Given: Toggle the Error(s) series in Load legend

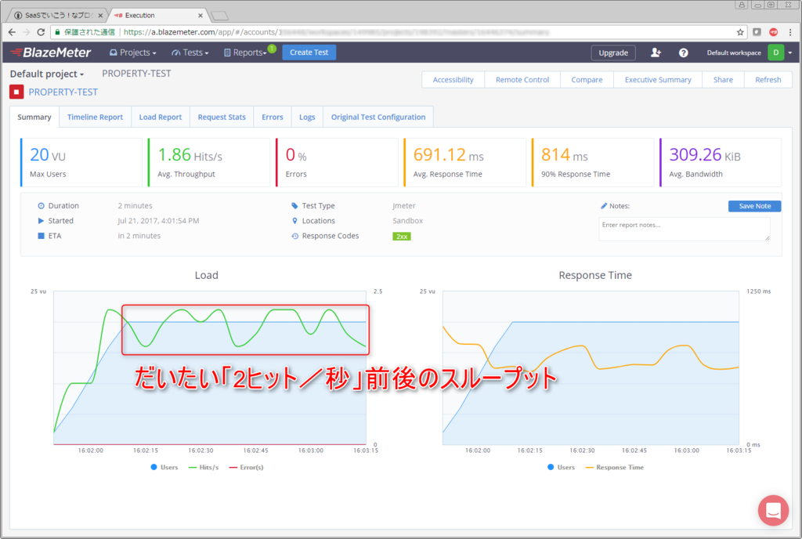Looking at the screenshot, I should pyautogui.click(x=246, y=467).
